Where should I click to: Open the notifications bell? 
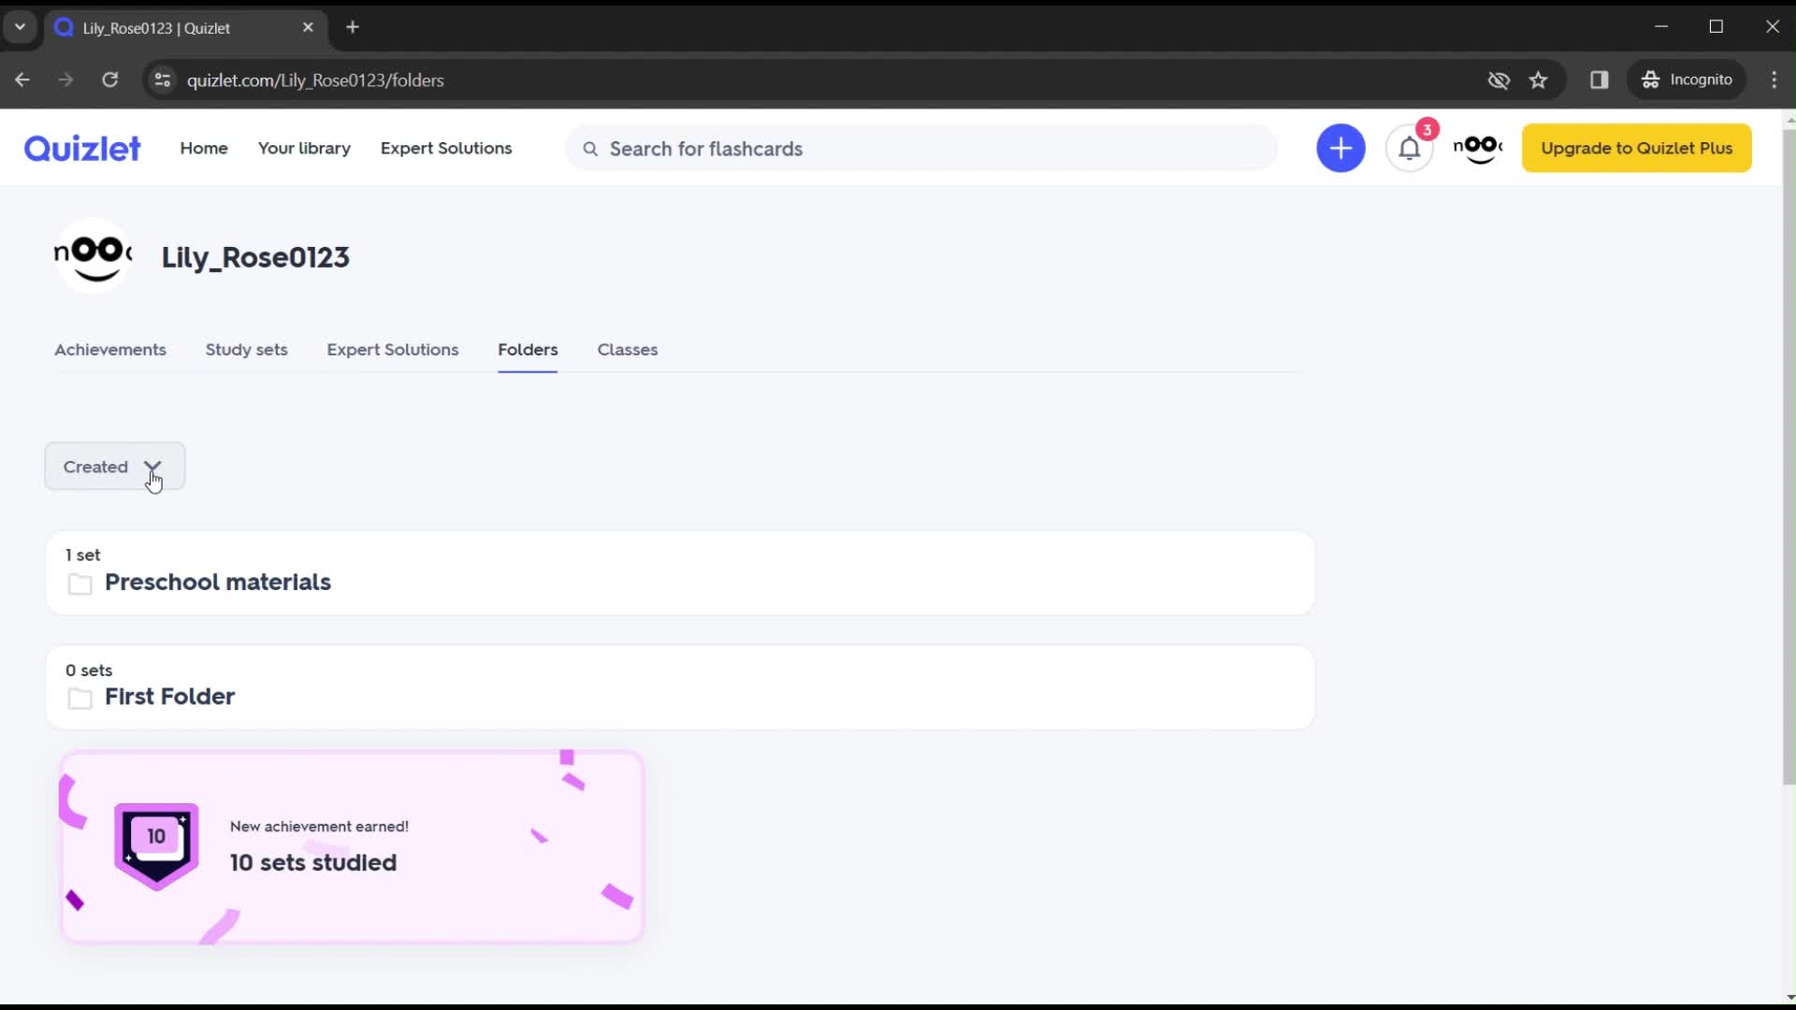[x=1409, y=148]
